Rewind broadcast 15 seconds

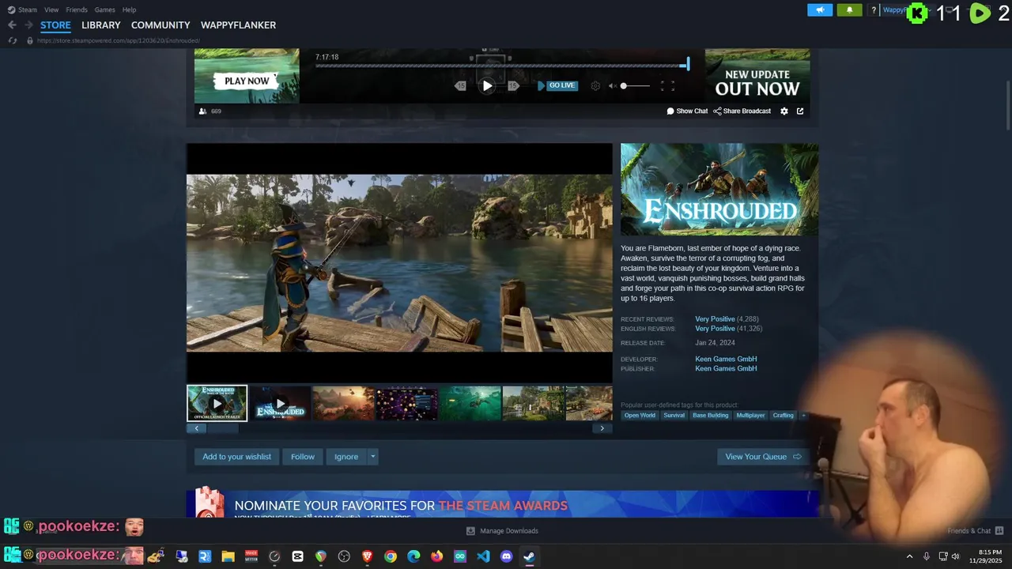tap(461, 85)
